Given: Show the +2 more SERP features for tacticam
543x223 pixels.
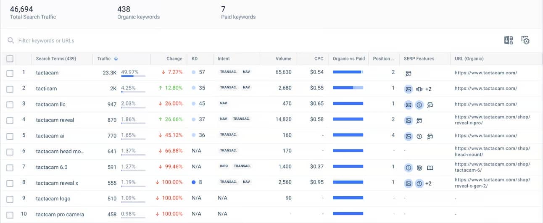Looking at the screenshot, I should tap(428, 89).
